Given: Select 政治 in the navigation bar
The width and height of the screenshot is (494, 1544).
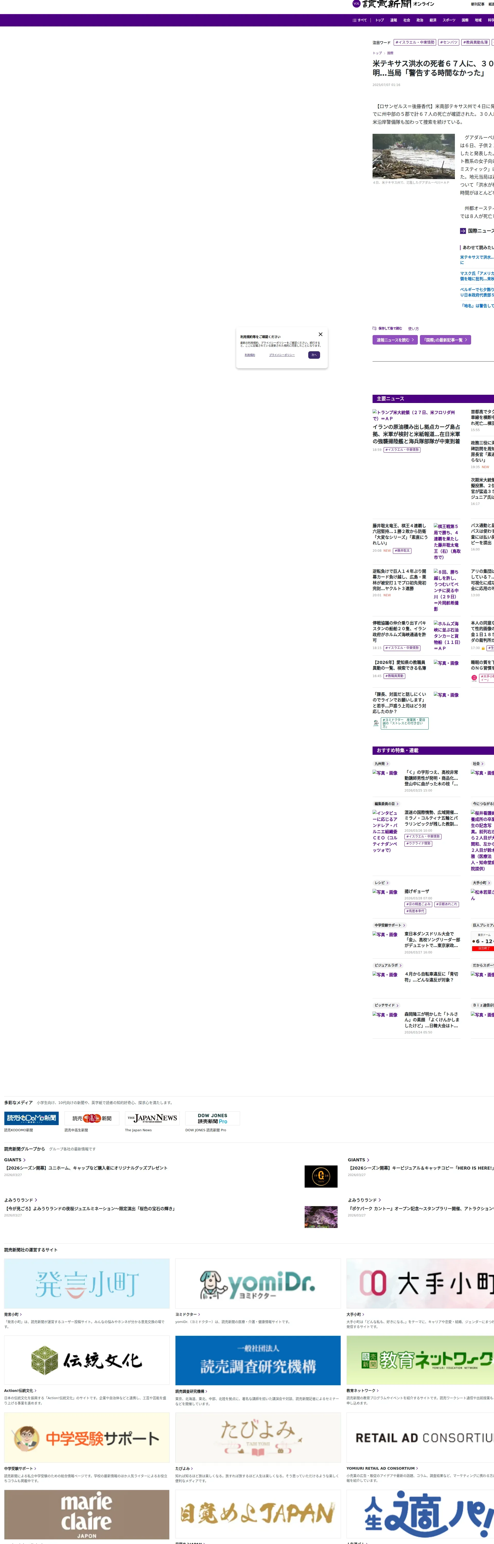Looking at the screenshot, I should pos(420,20).
